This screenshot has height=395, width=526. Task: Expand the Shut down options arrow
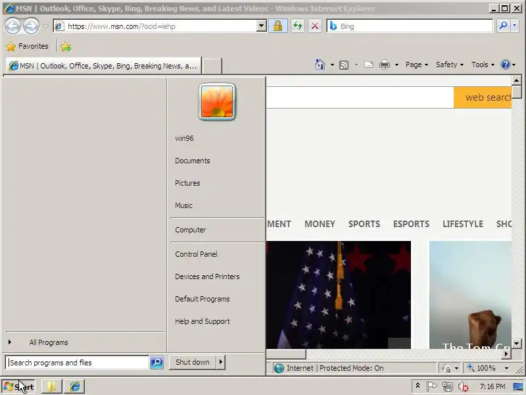tap(220, 362)
